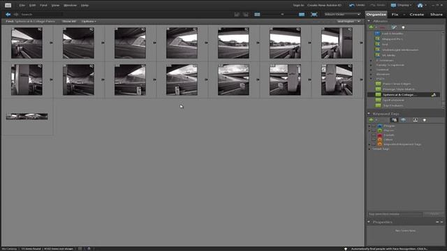This screenshot has height=251, width=447.
Task: Switch to the Create tab
Action: click(x=417, y=14)
